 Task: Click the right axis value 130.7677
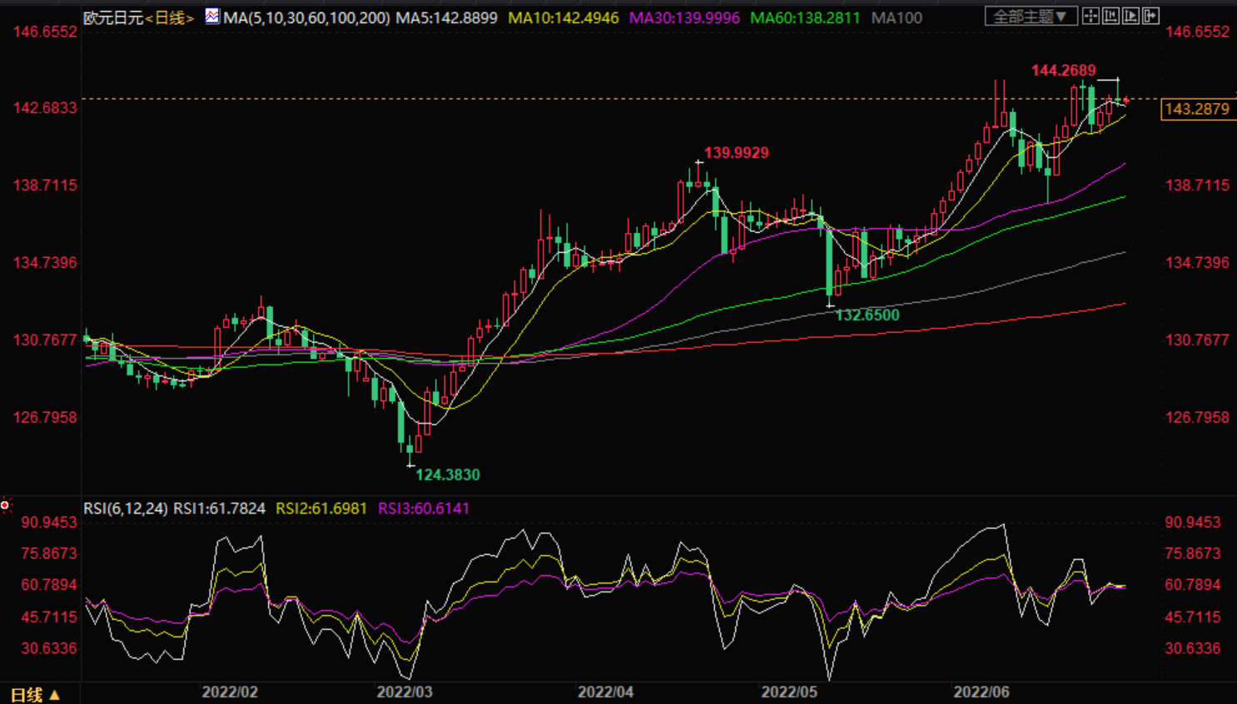coord(1197,340)
